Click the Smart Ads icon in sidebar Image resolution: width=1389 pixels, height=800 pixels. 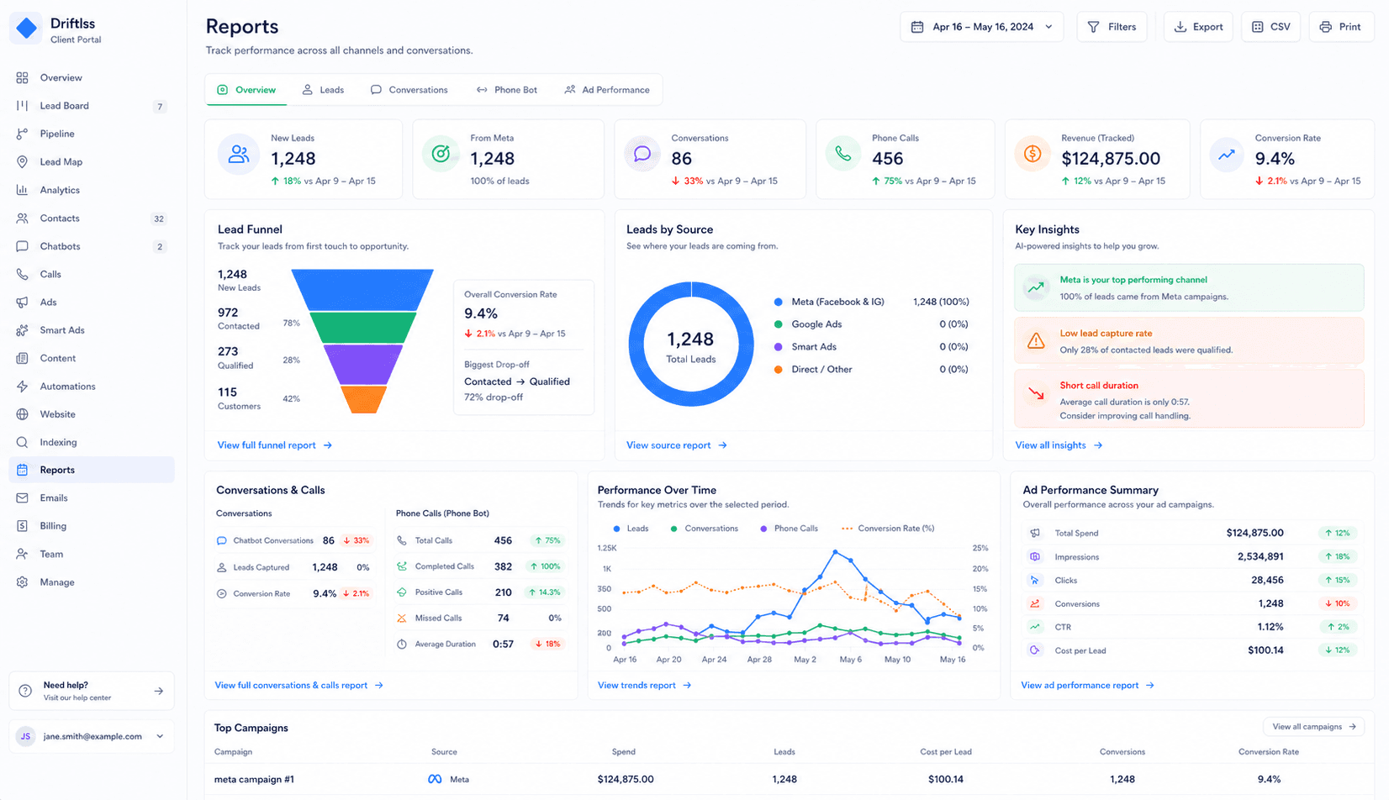(x=23, y=330)
